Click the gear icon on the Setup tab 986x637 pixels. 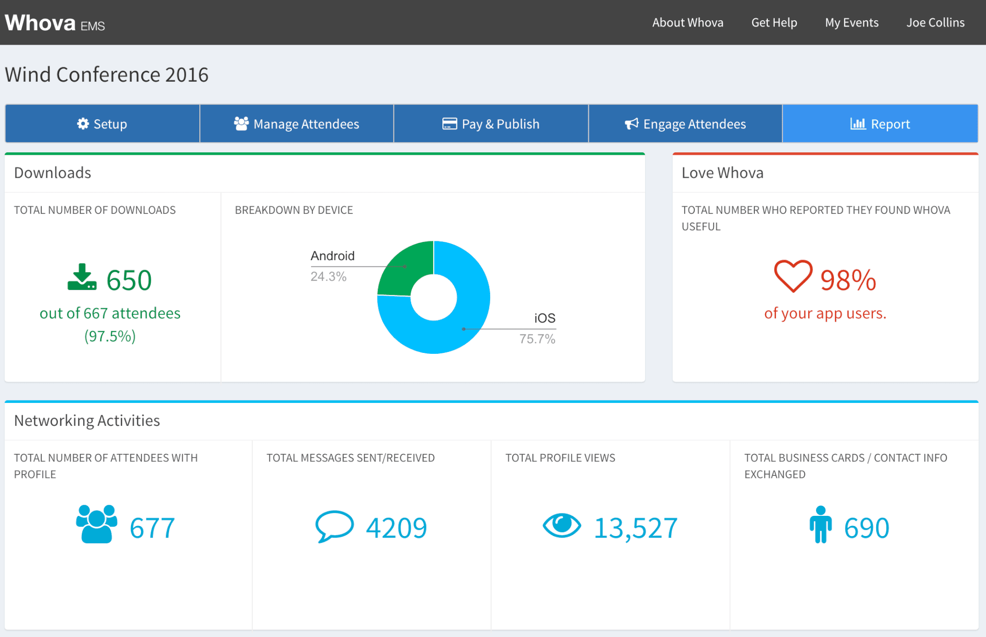pyautogui.click(x=83, y=124)
